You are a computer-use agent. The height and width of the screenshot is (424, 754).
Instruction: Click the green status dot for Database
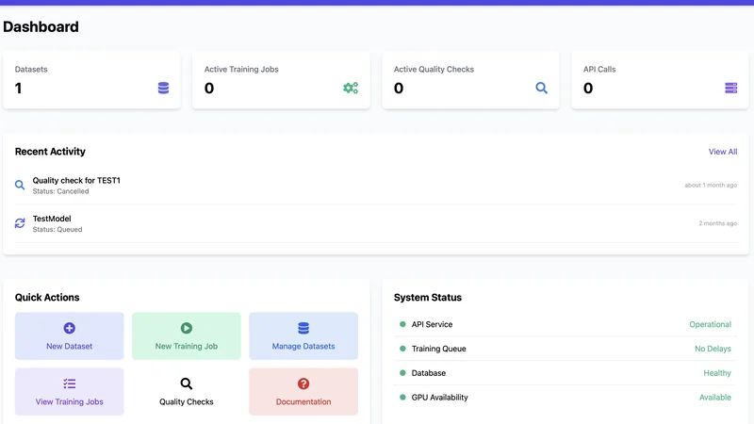(x=403, y=372)
